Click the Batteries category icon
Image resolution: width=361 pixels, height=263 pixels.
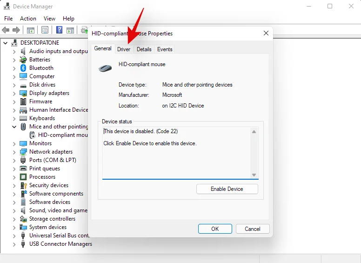pos(23,60)
